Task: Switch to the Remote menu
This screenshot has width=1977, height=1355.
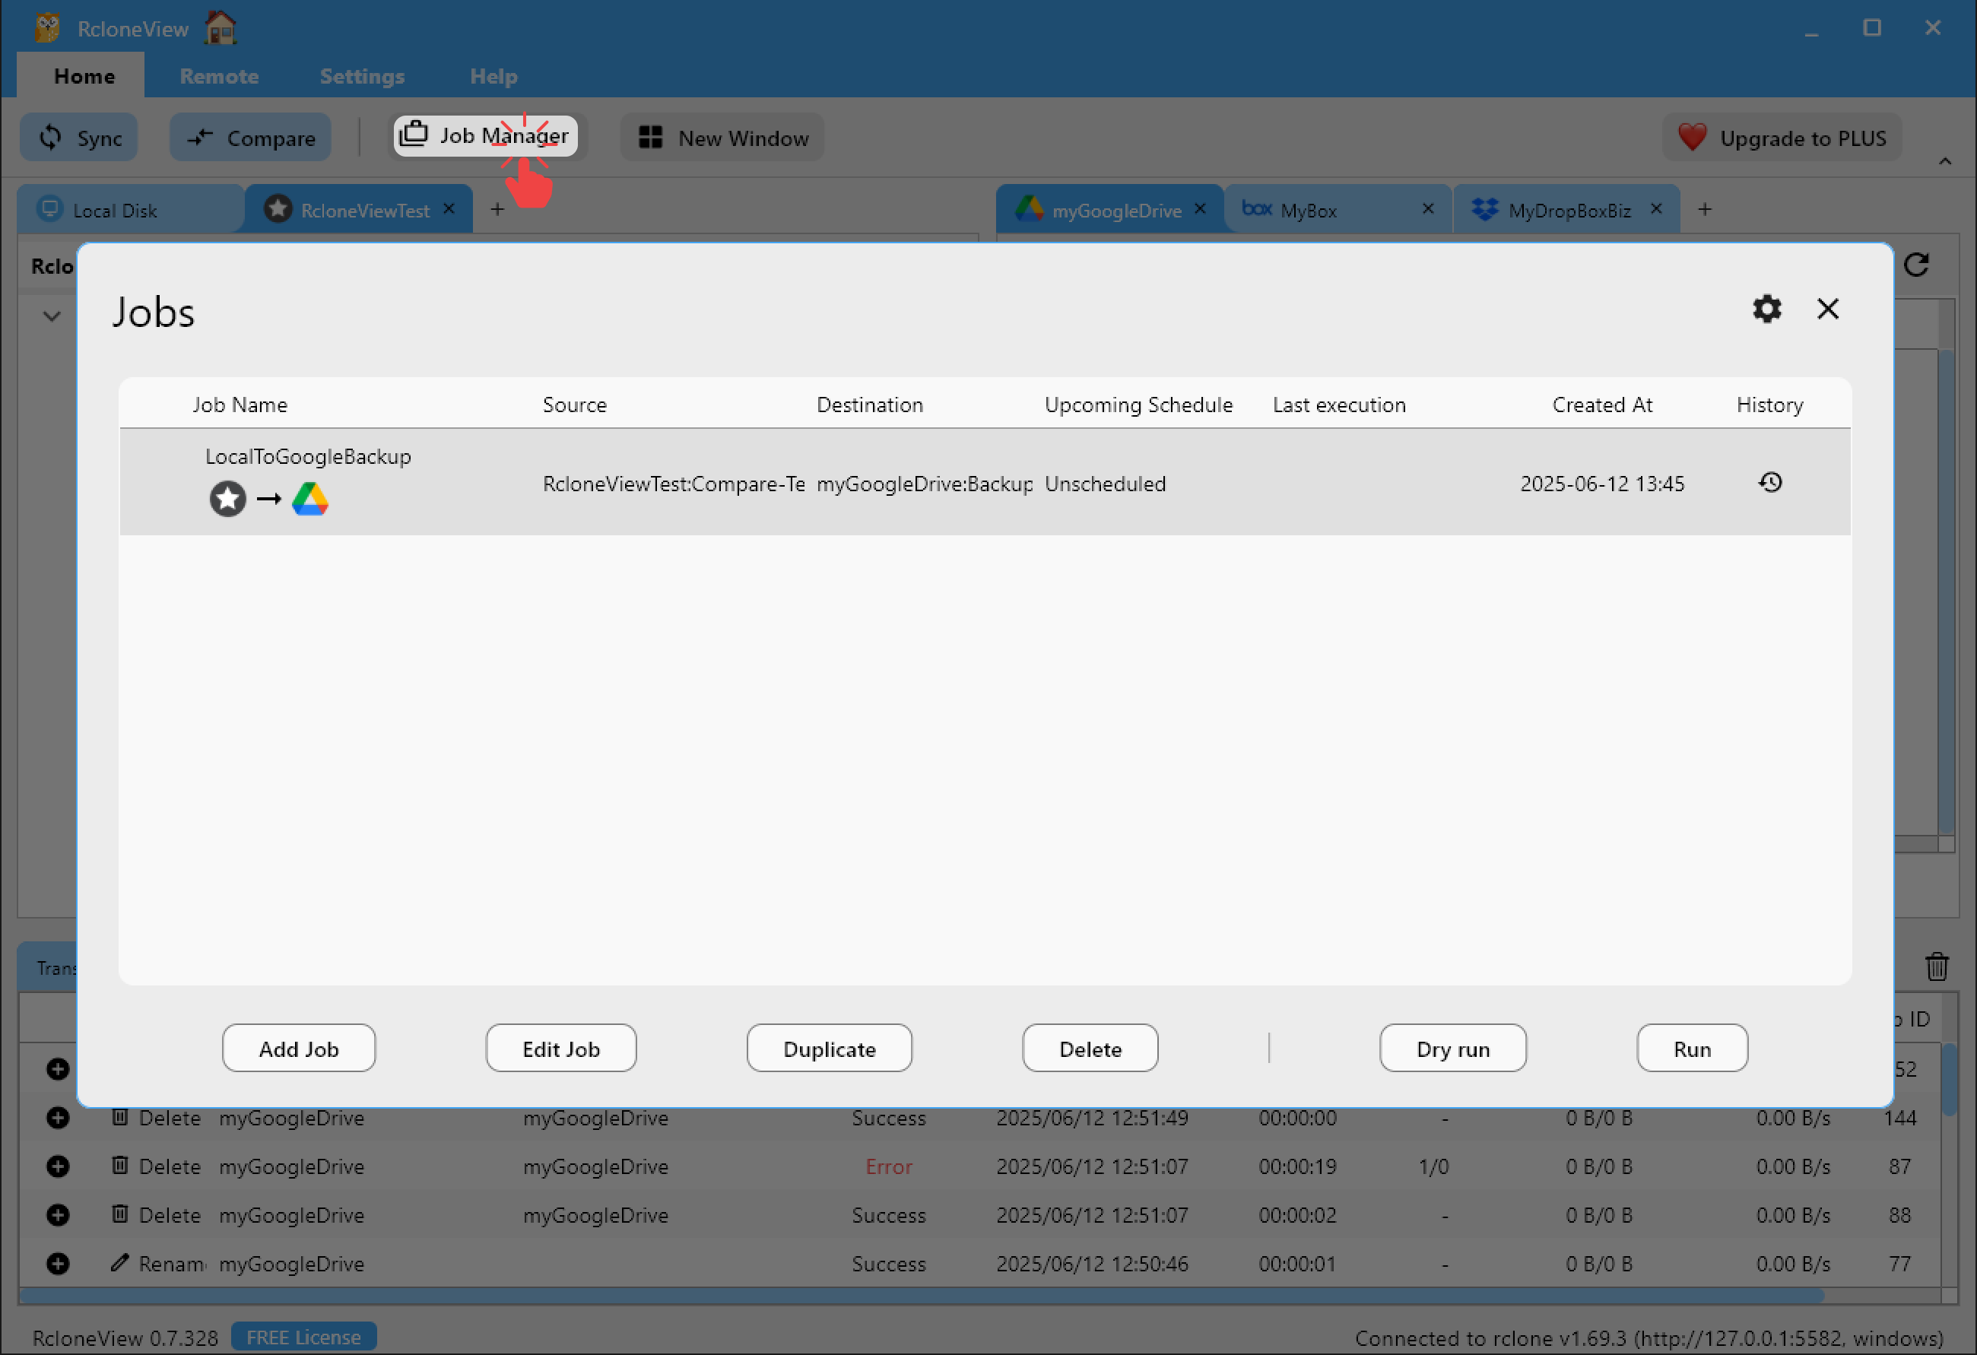Action: [x=219, y=76]
